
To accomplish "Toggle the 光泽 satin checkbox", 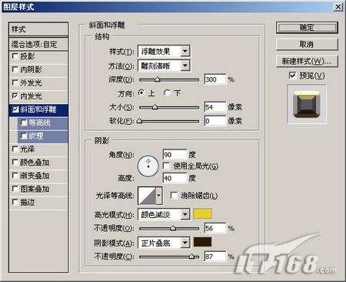I will point(15,149).
